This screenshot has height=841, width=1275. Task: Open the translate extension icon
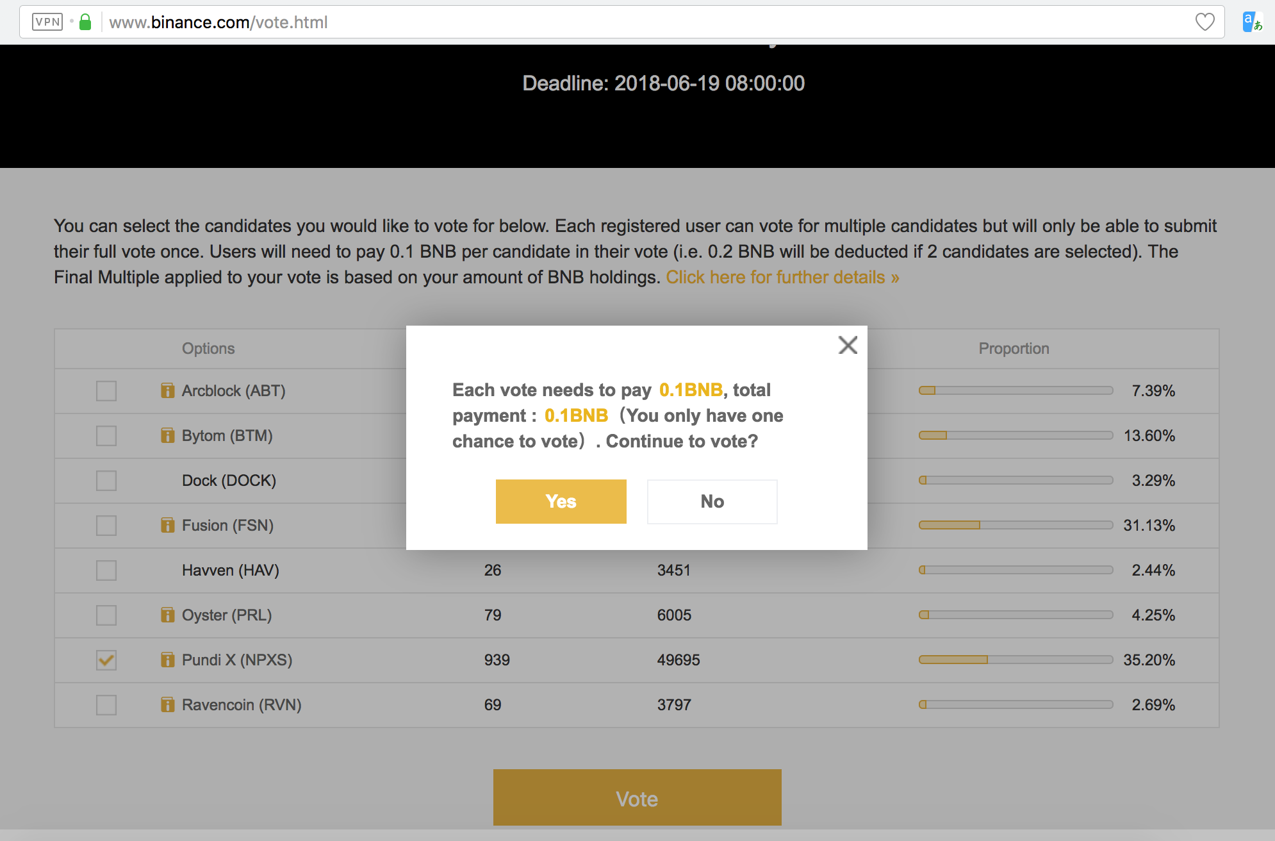coord(1252,22)
